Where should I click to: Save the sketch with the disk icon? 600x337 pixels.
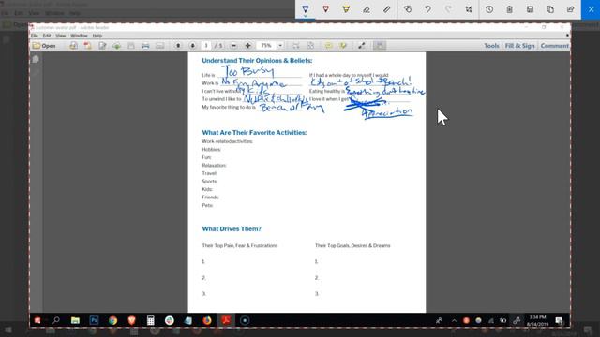tap(530, 9)
